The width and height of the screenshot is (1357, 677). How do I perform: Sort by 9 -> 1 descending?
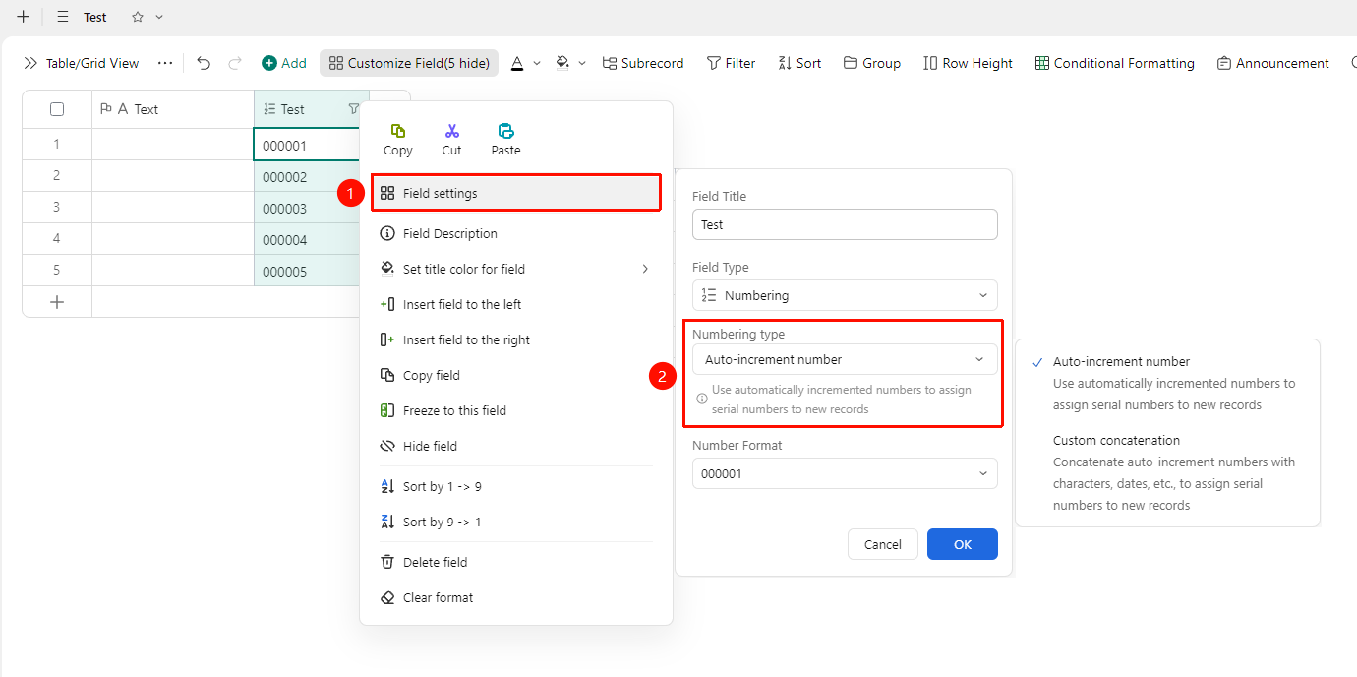click(515, 522)
